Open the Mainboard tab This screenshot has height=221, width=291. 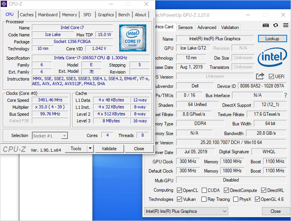click(48, 15)
